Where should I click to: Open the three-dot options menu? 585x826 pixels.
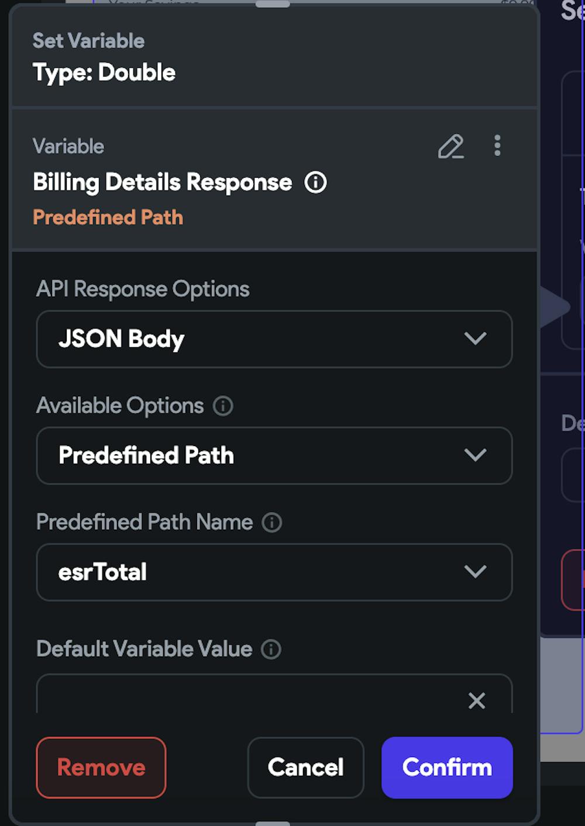[x=497, y=146]
